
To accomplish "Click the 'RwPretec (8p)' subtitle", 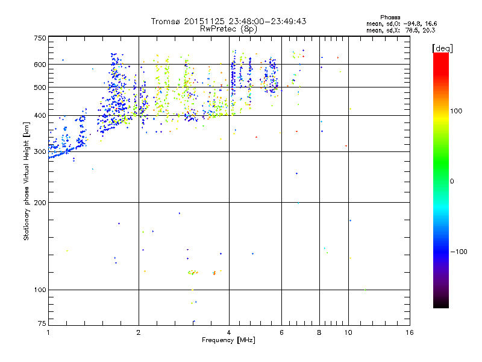I will pos(228,29).
